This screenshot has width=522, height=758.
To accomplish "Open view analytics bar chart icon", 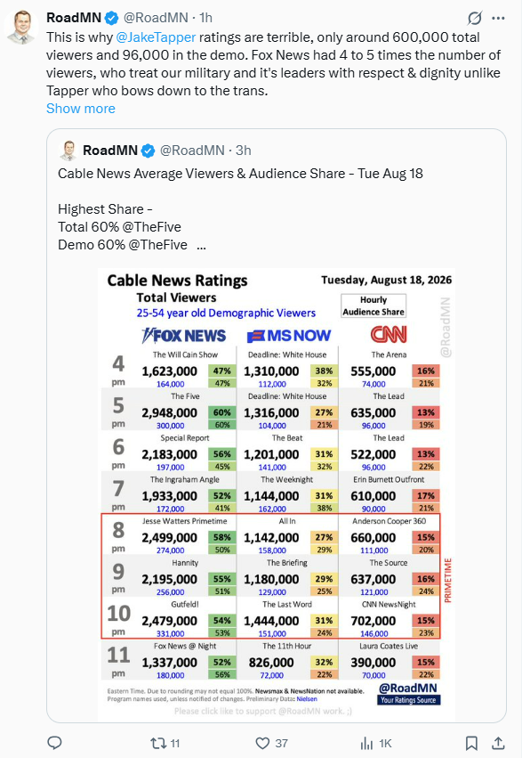I will [367, 743].
